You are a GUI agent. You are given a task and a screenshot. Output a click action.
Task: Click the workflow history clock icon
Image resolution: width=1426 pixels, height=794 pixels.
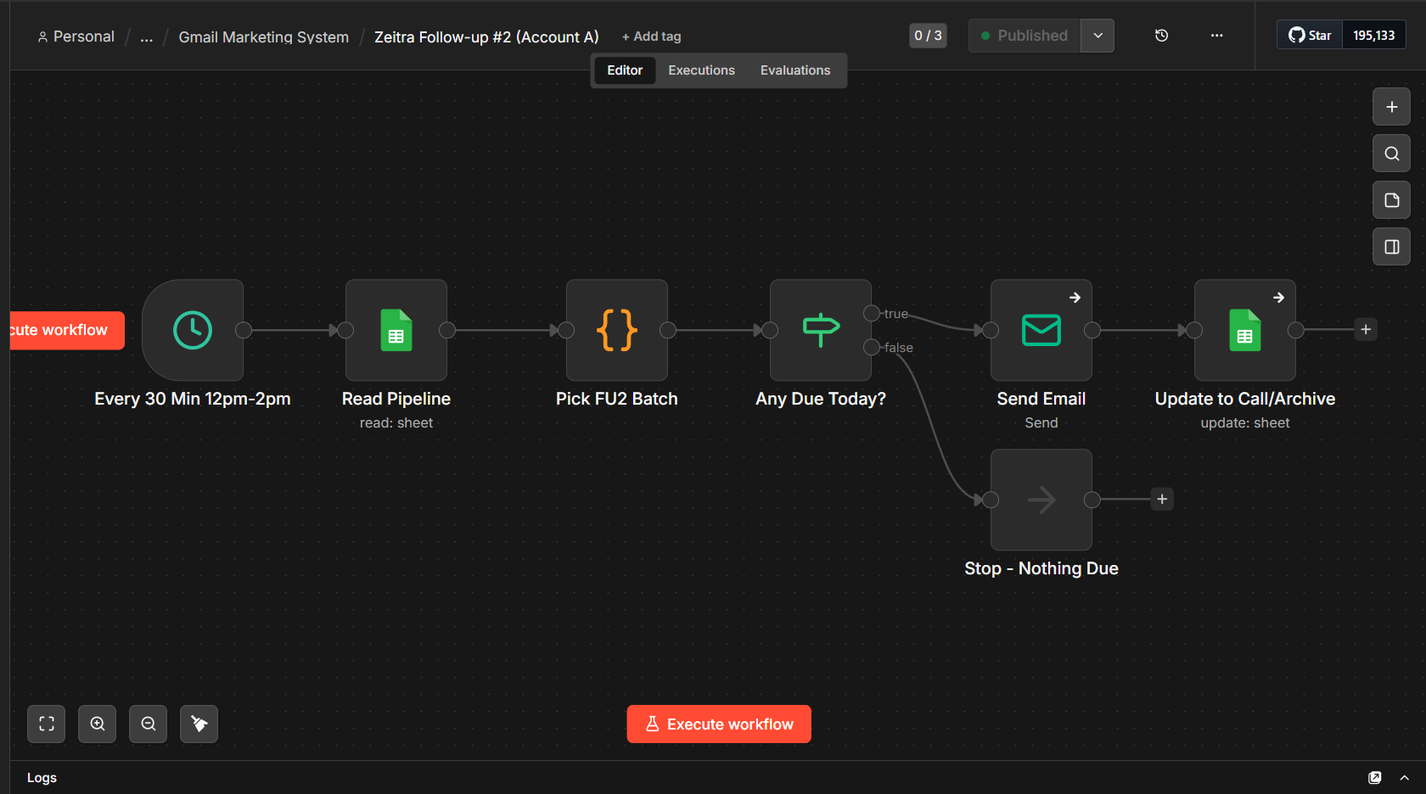pyautogui.click(x=1162, y=36)
